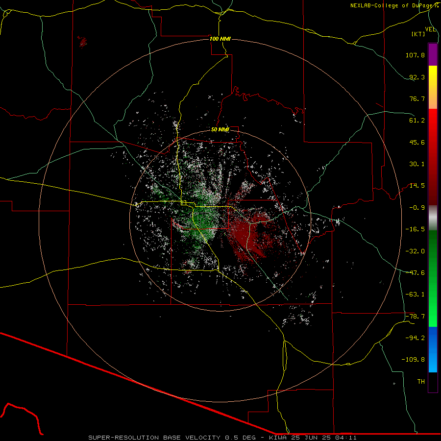This screenshot has width=441, height=441.
Task: Click the TH threshold label
Action: [x=421, y=382]
